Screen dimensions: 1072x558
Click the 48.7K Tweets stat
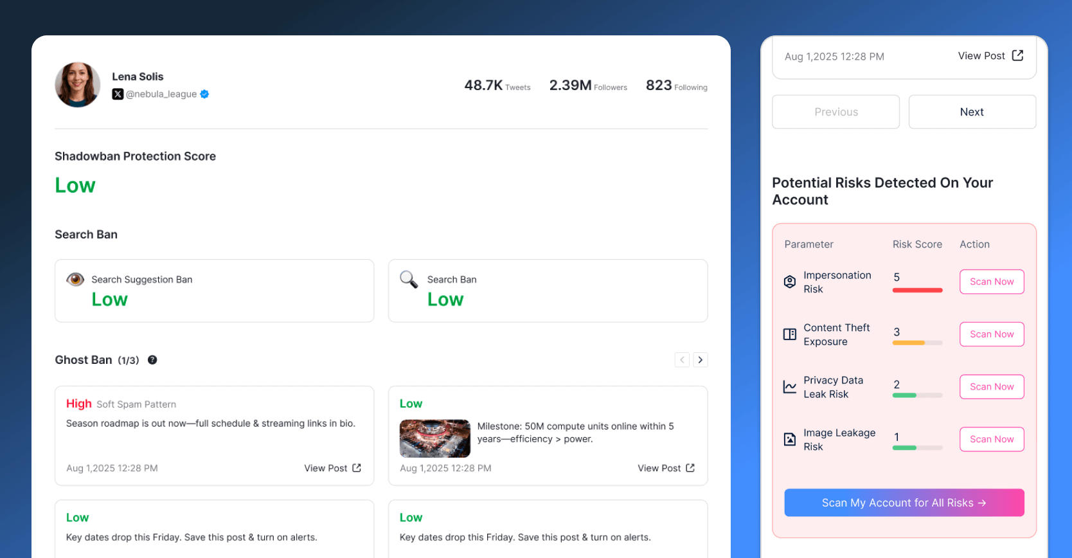tap(497, 85)
